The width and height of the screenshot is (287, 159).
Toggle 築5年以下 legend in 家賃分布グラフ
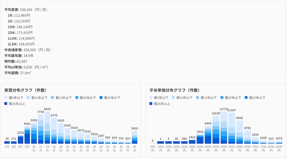click(14, 98)
